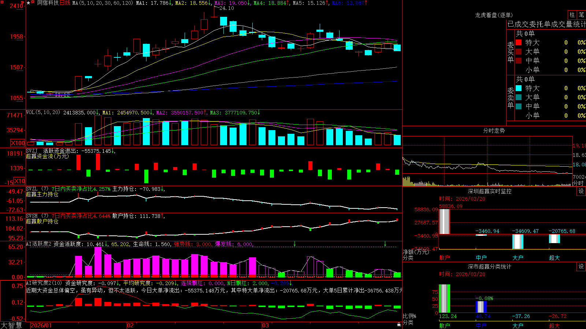Click the 深市超赢分类统计 panel title

click(490, 266)
